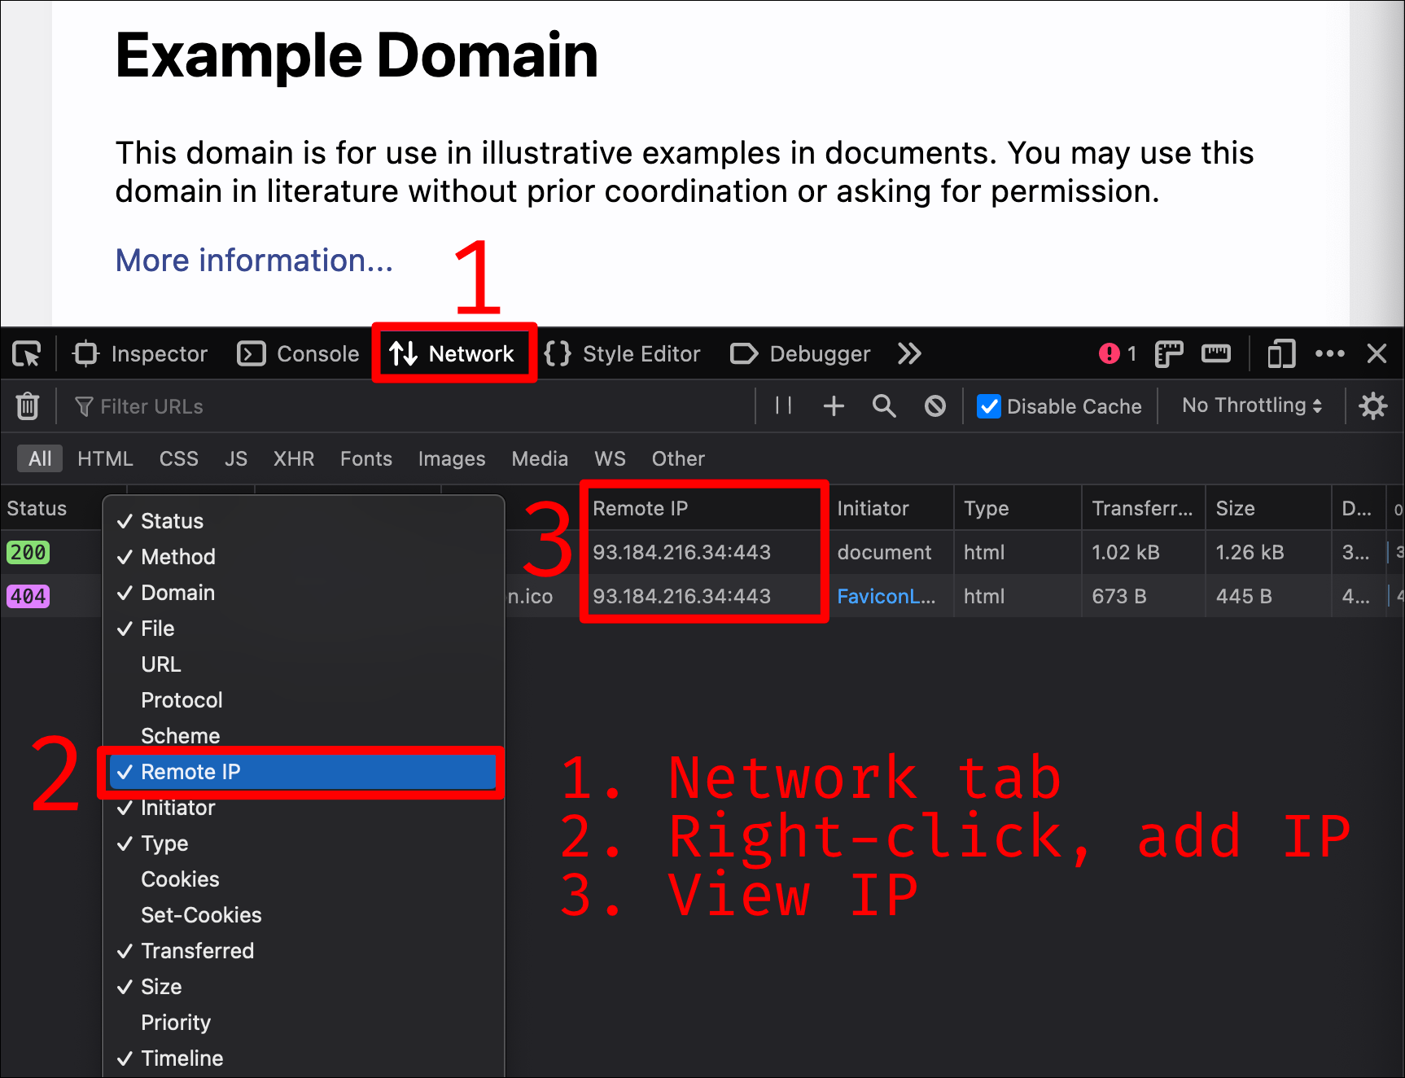Enable the Cookies column in menu
1405x1078 pixels.
tap(180, 879)
